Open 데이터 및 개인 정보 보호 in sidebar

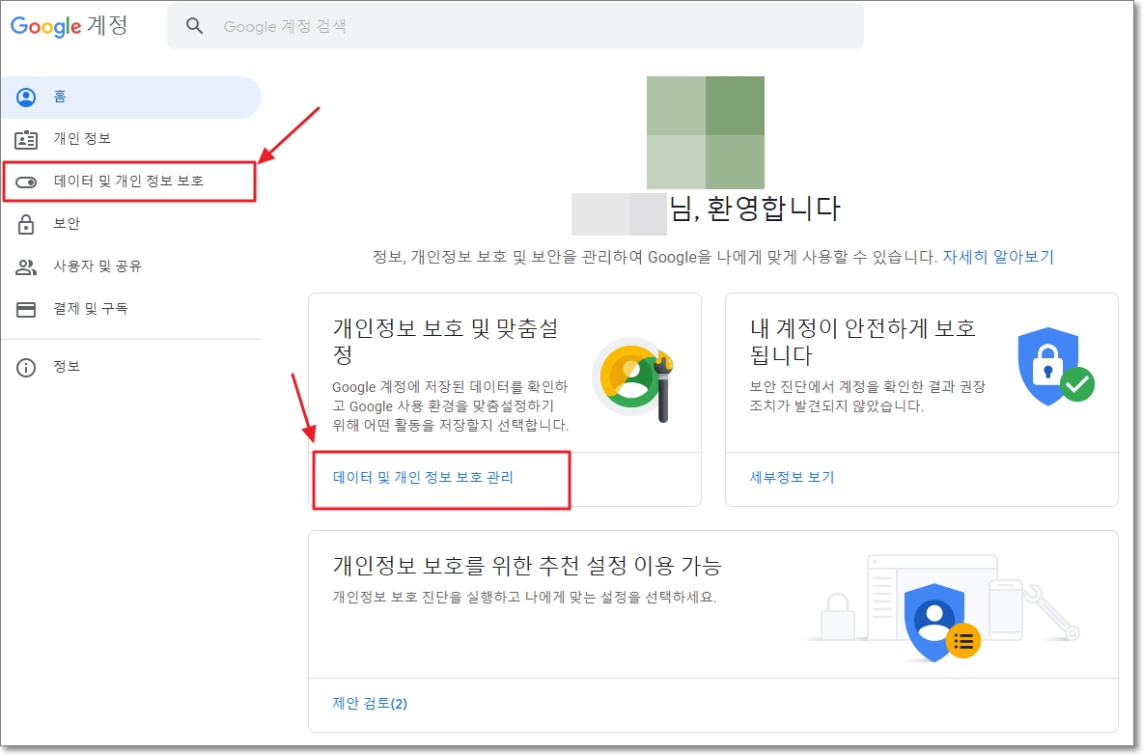[129, 182]
